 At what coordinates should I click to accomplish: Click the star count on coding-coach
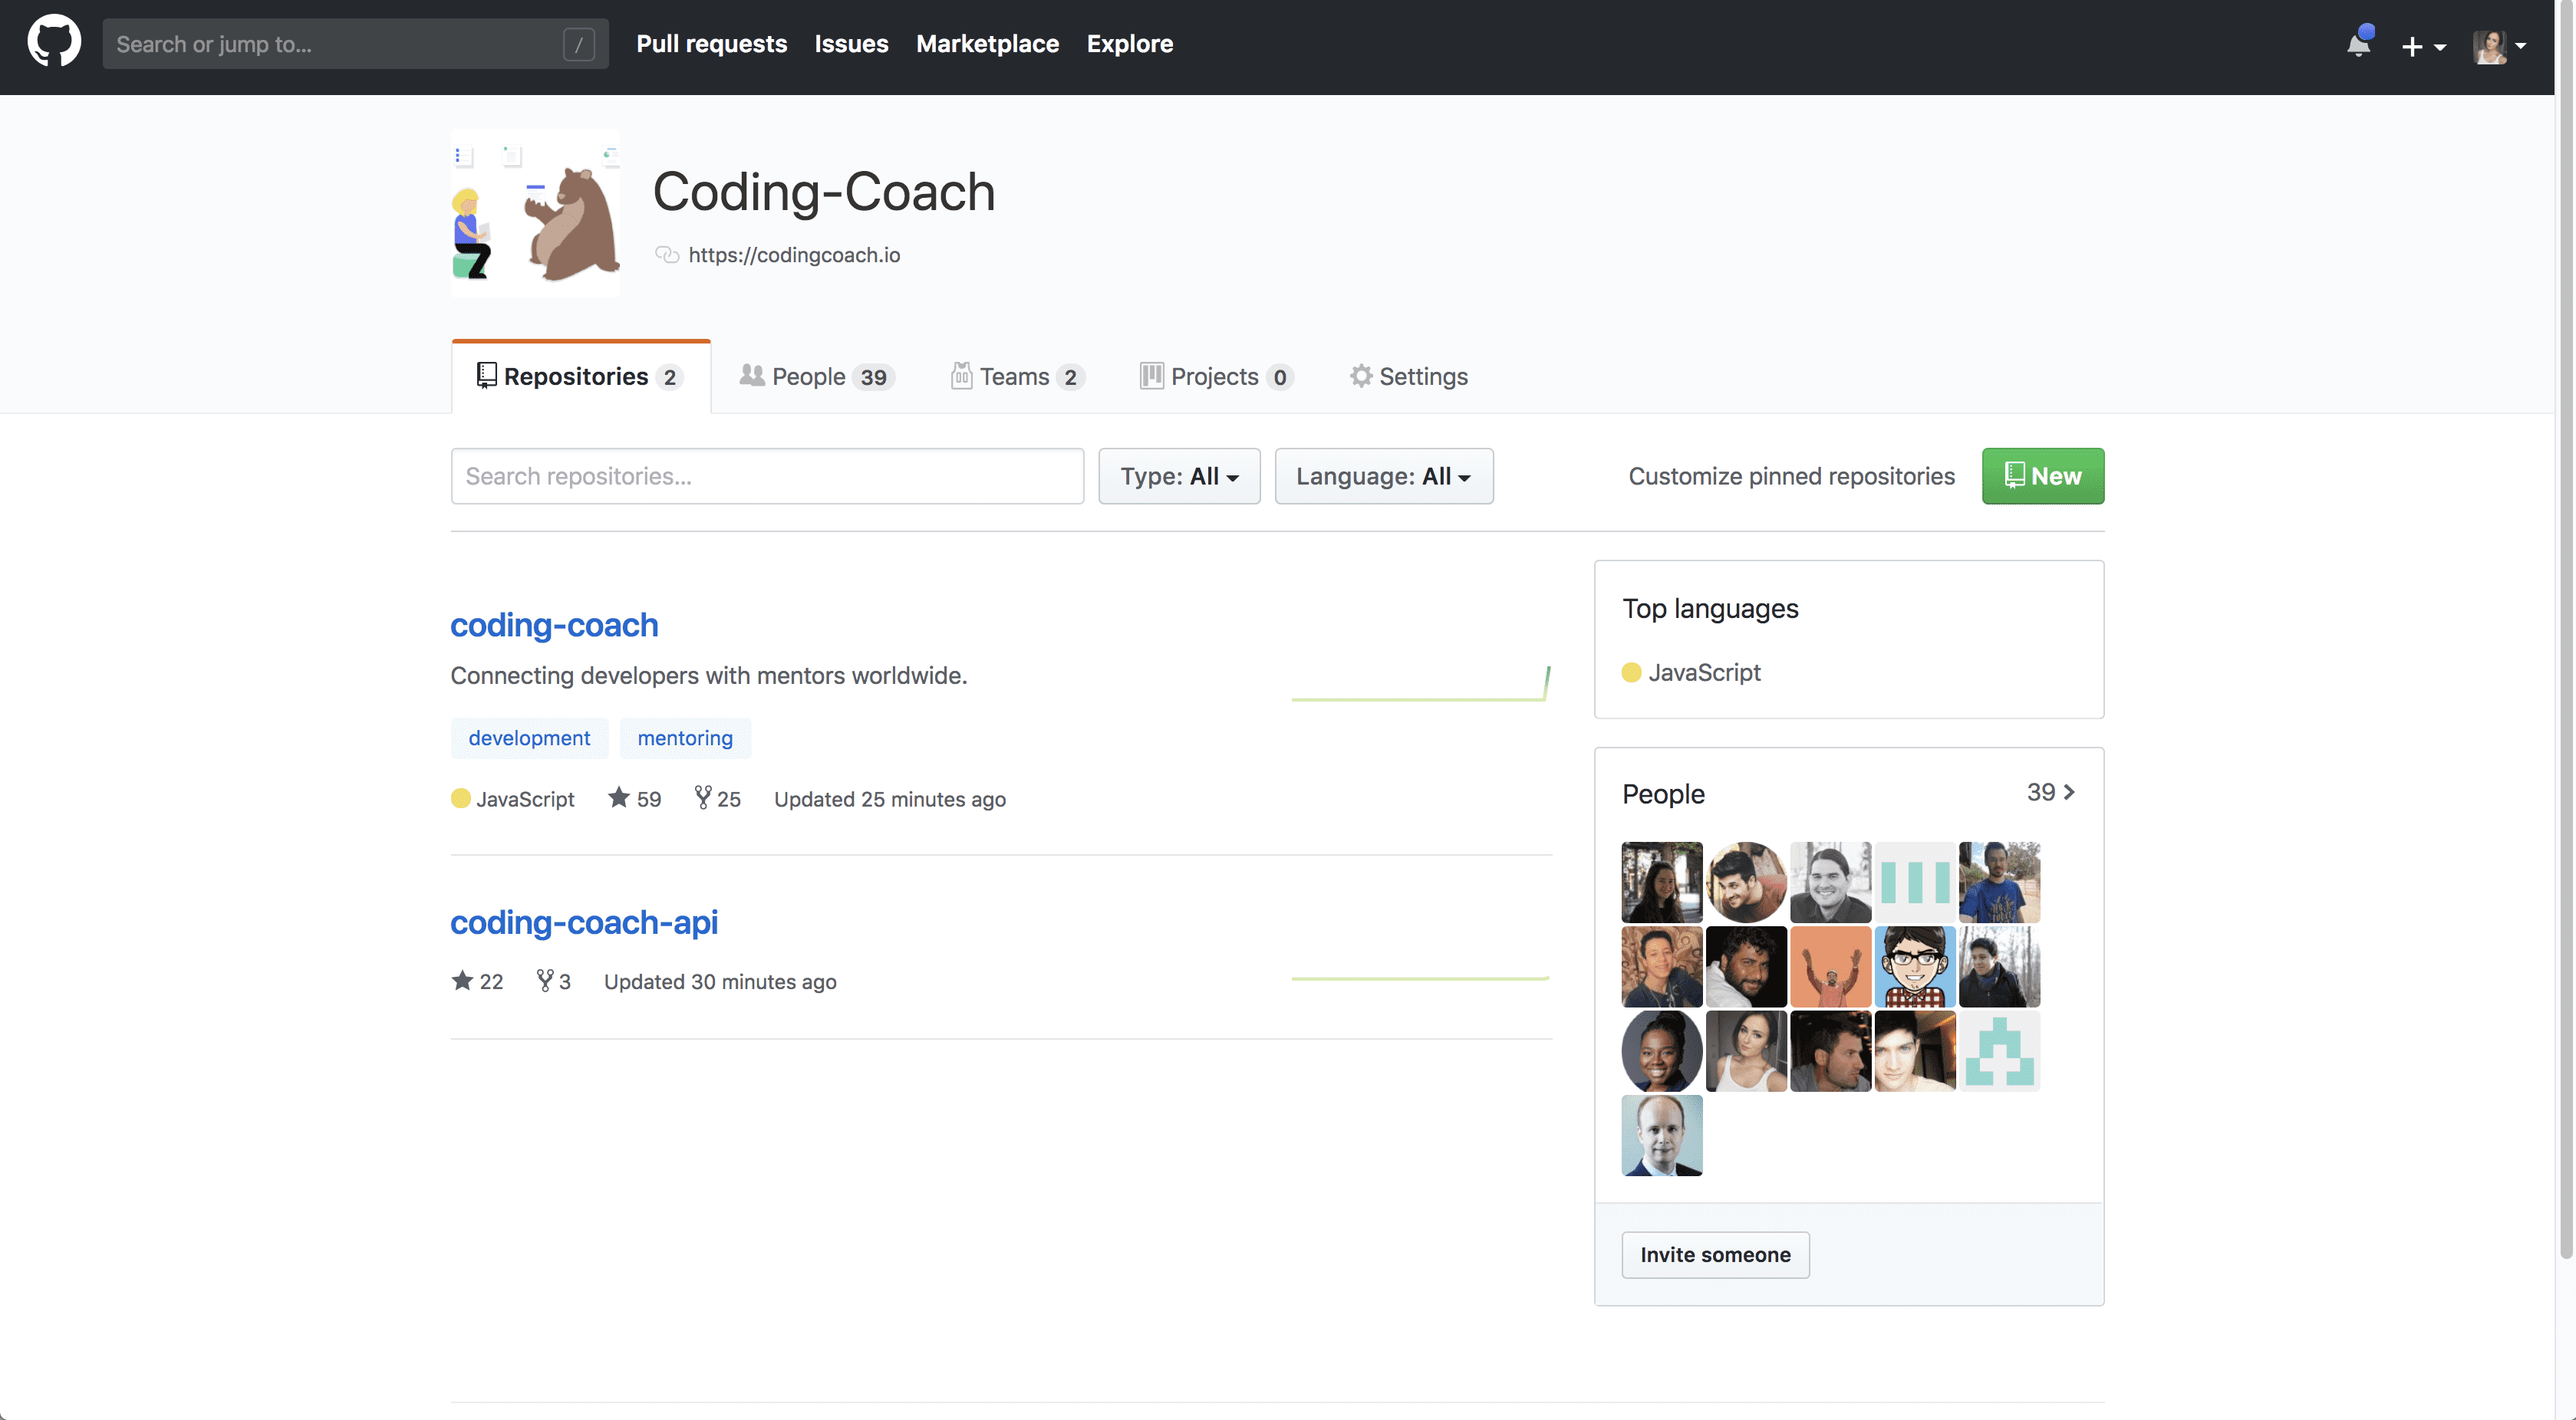pos(634,798)
